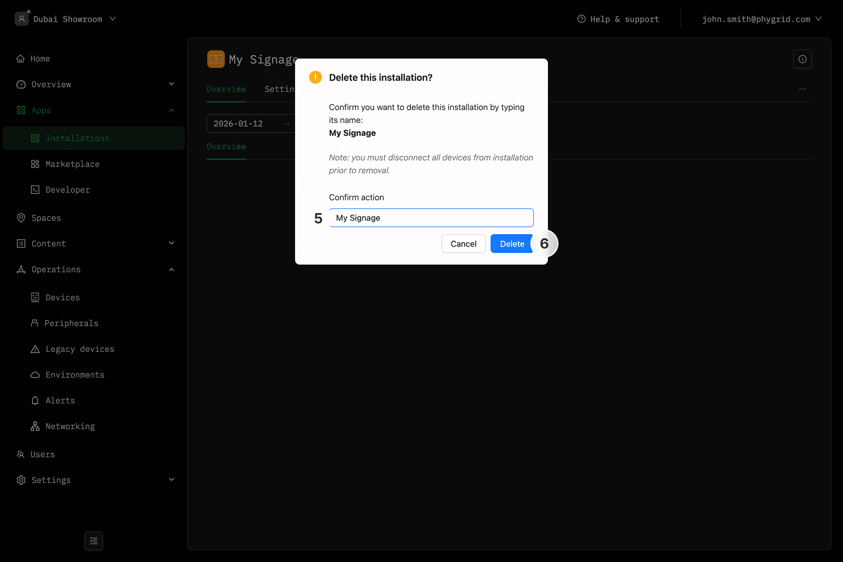Open Networking in Operations

click(70, 426)
